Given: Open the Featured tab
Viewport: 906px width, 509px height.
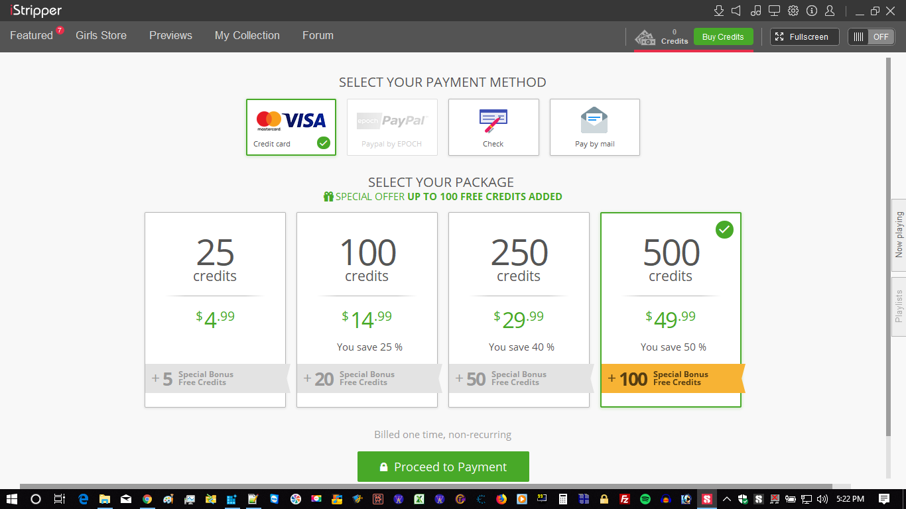Looking at the screenshot, I should pyautogui.click(x=31, y=36).
